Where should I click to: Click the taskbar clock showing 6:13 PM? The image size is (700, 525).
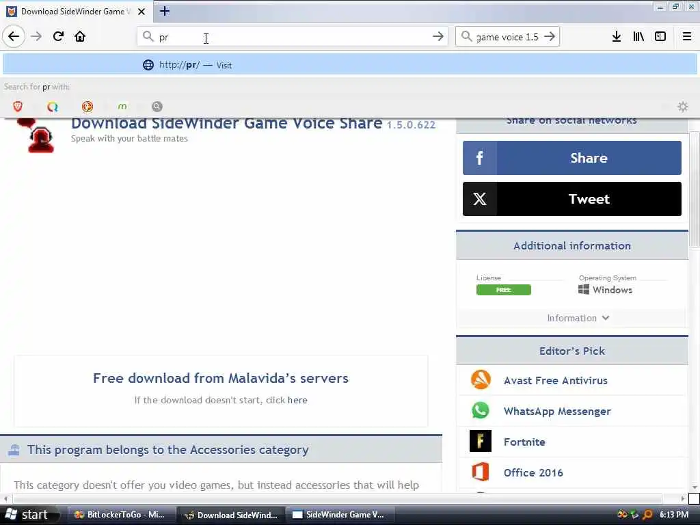click(673, 515)
